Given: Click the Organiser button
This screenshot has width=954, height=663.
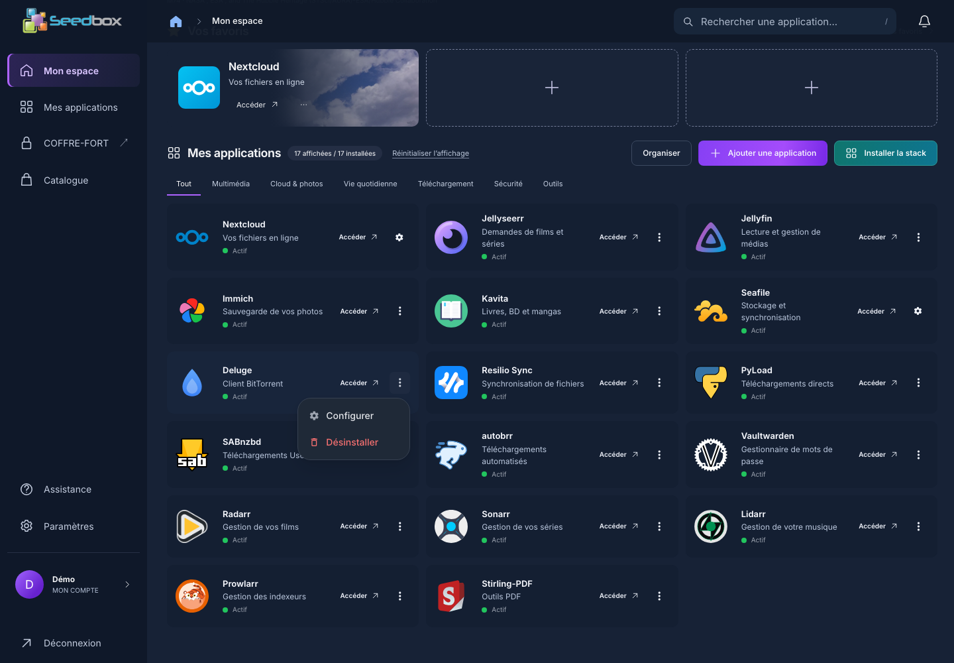Looking at the screenshot, I should 661,153.
